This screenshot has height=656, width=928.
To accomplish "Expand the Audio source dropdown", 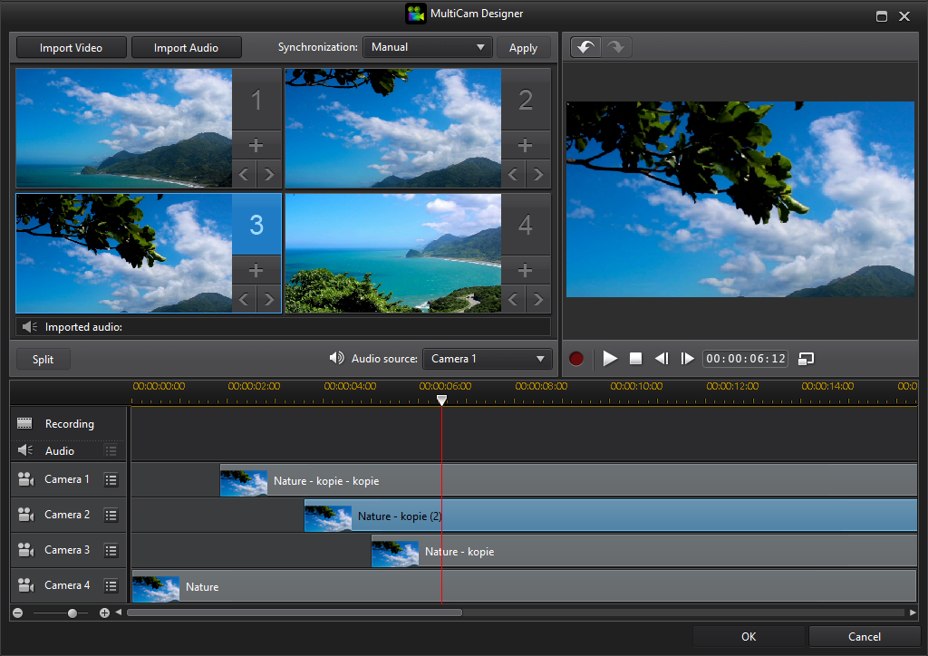I will (488, 359).
